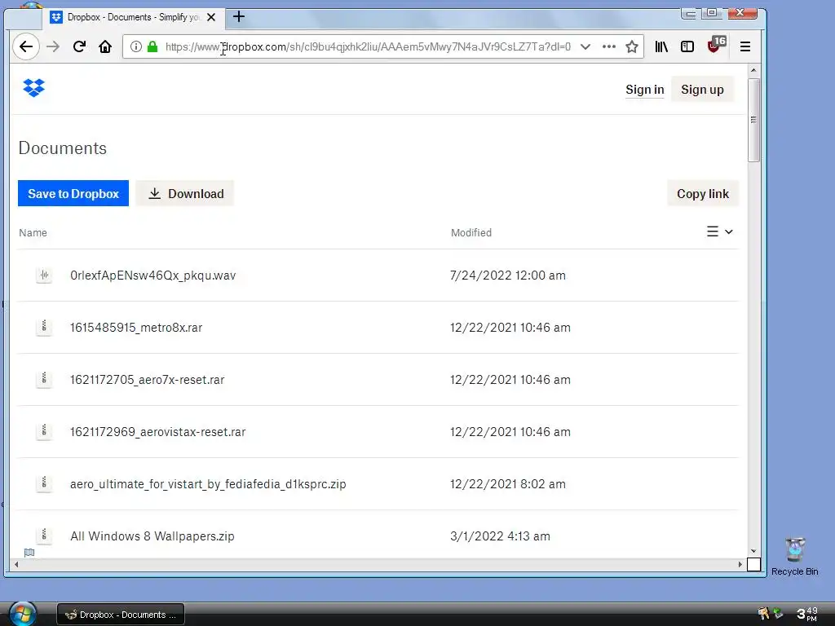Click the 3/1/2022 4:13 am modified date

500,536
